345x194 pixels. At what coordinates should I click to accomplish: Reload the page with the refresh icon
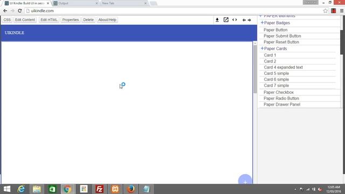19,11
